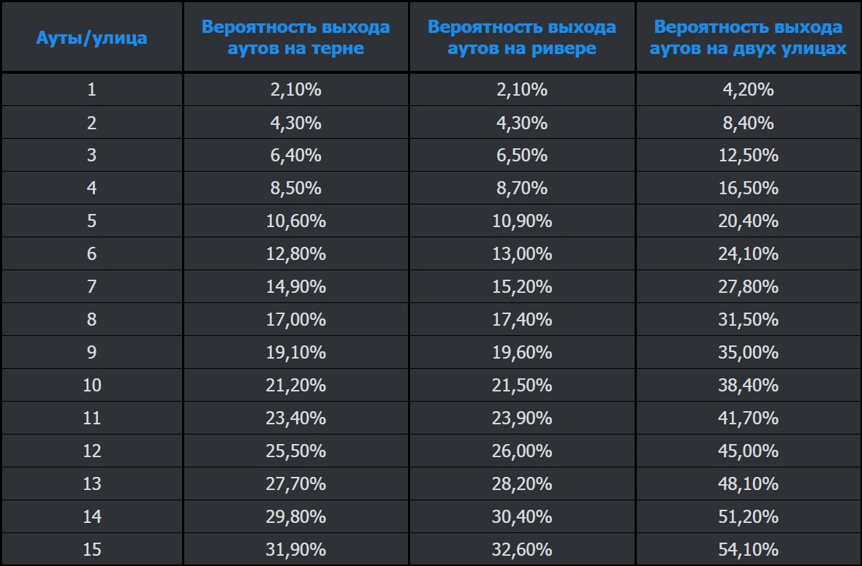Click outs number 15 in first column
Image resolution: width=862 pixels, height=566 pixels.
point(91,549)
